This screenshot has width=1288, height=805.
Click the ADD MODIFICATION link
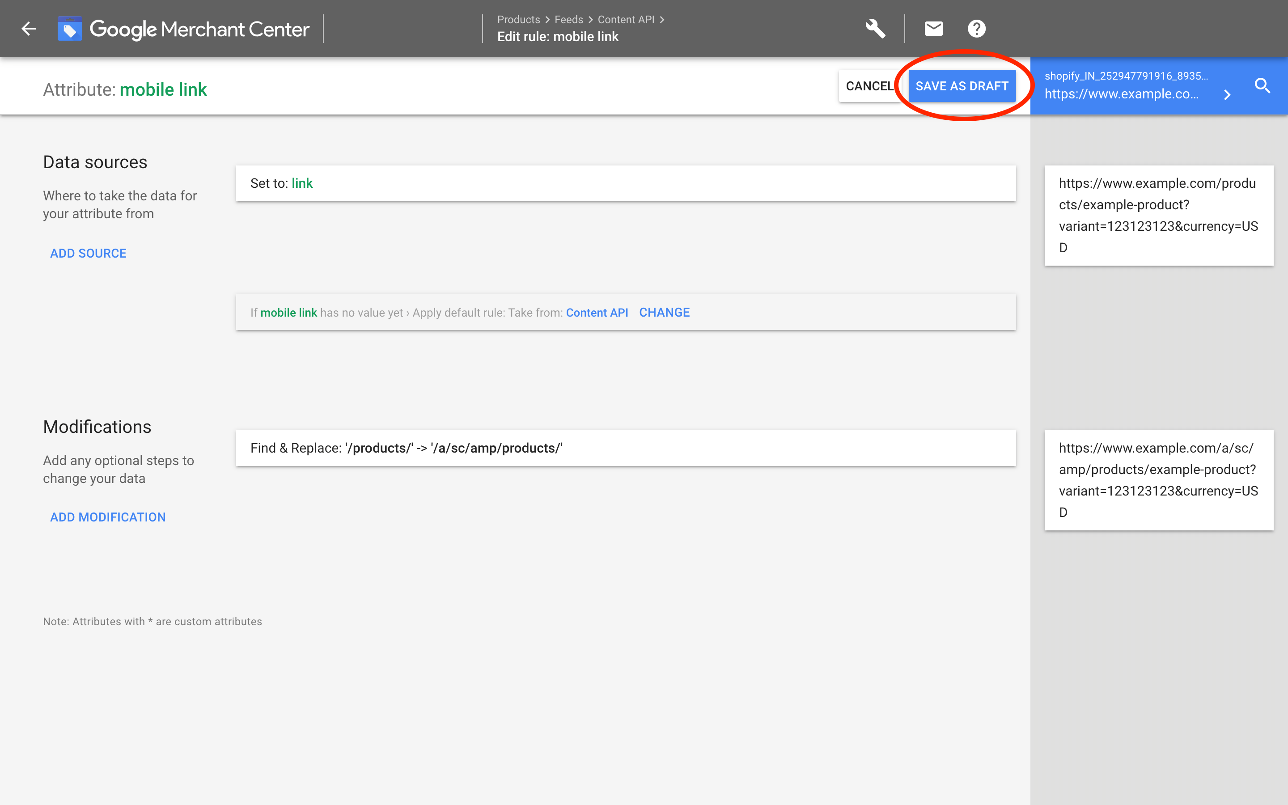click(108, 517)
